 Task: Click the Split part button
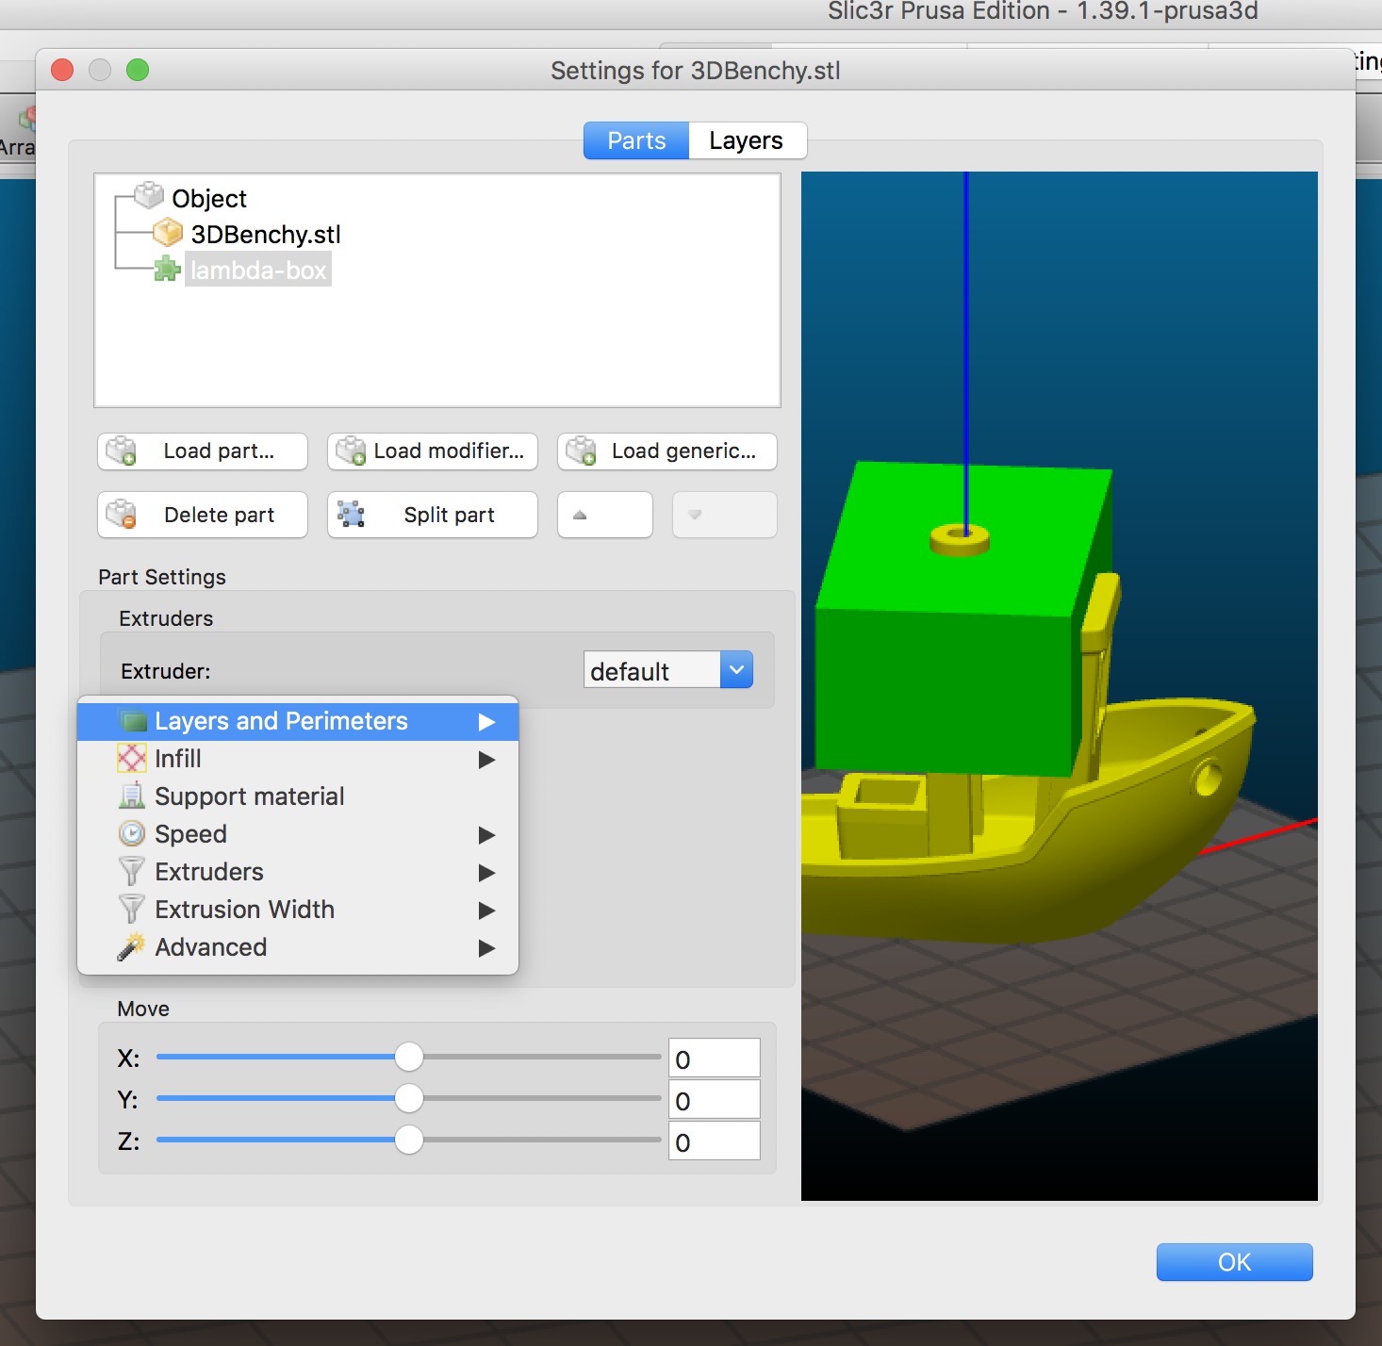pos(433,515)
